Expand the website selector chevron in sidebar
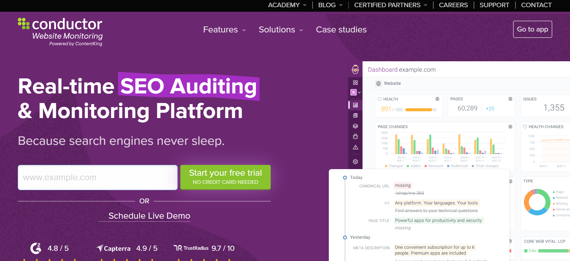 point(359,93)
